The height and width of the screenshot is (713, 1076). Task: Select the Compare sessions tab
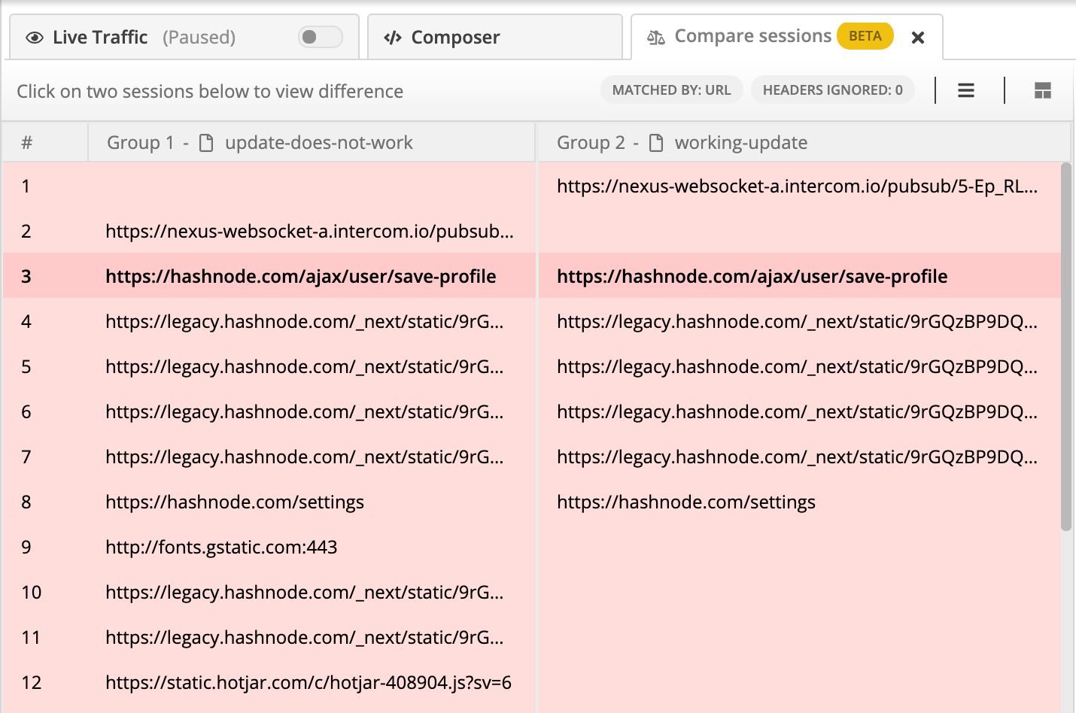pyautogui.click(x=787, y=37)
